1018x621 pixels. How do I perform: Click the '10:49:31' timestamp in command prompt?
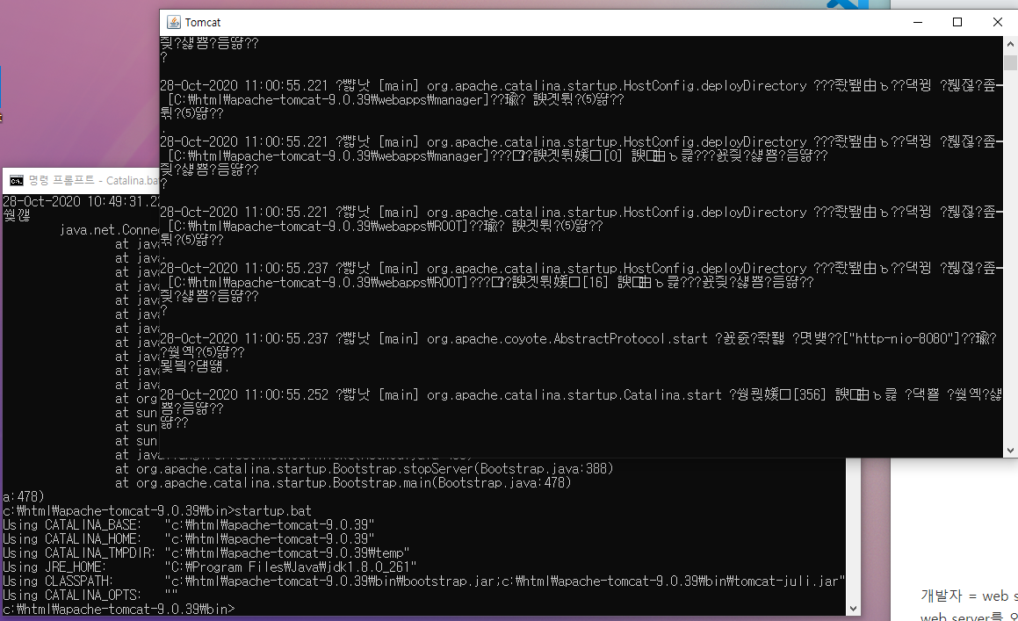point(115,201)
